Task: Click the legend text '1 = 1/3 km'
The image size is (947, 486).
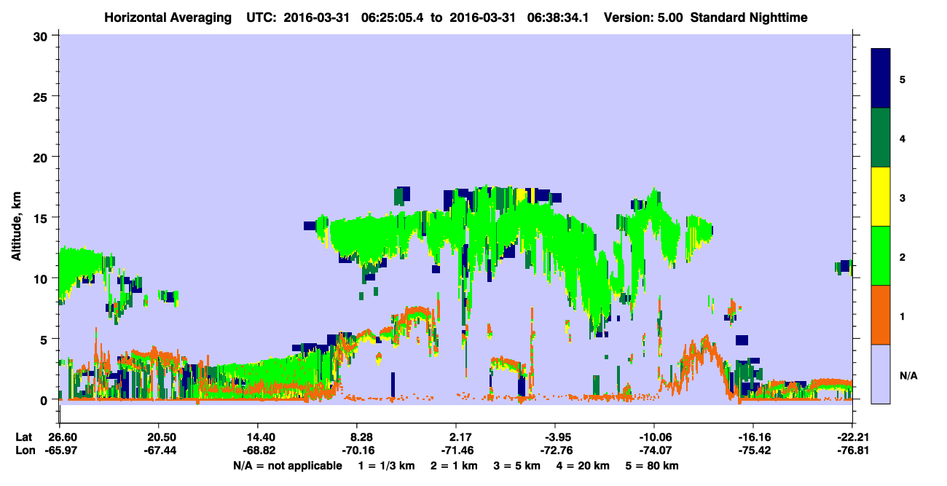Action: pos(387,466)
